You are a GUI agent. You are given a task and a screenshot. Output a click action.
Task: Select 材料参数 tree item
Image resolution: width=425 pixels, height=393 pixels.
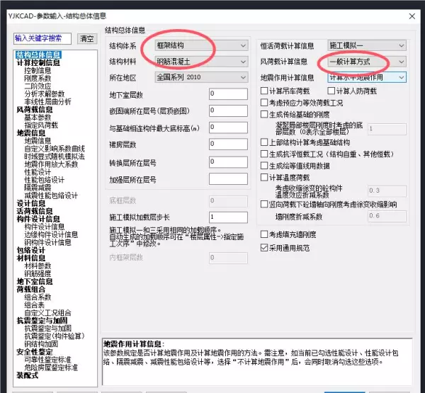[38, 266]
